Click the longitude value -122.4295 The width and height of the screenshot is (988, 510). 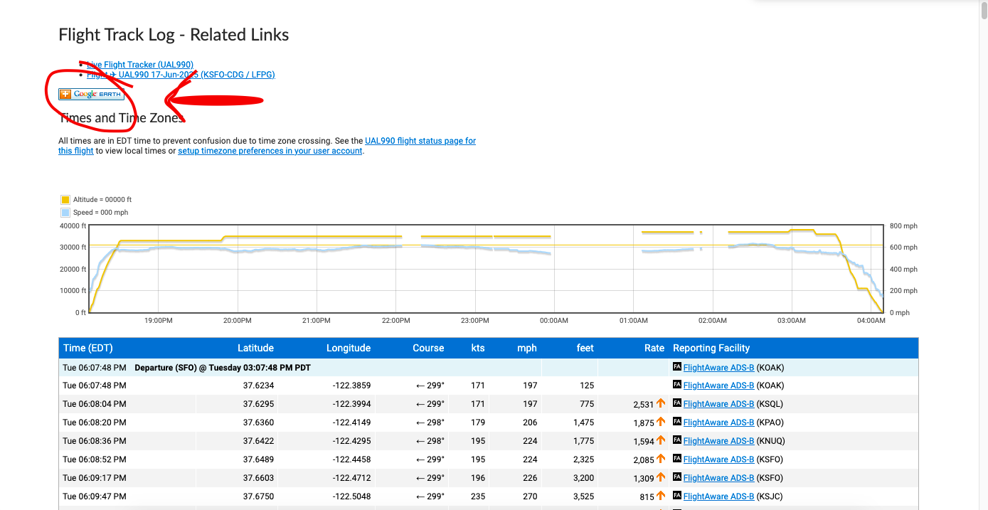click(x=351, y=441)
